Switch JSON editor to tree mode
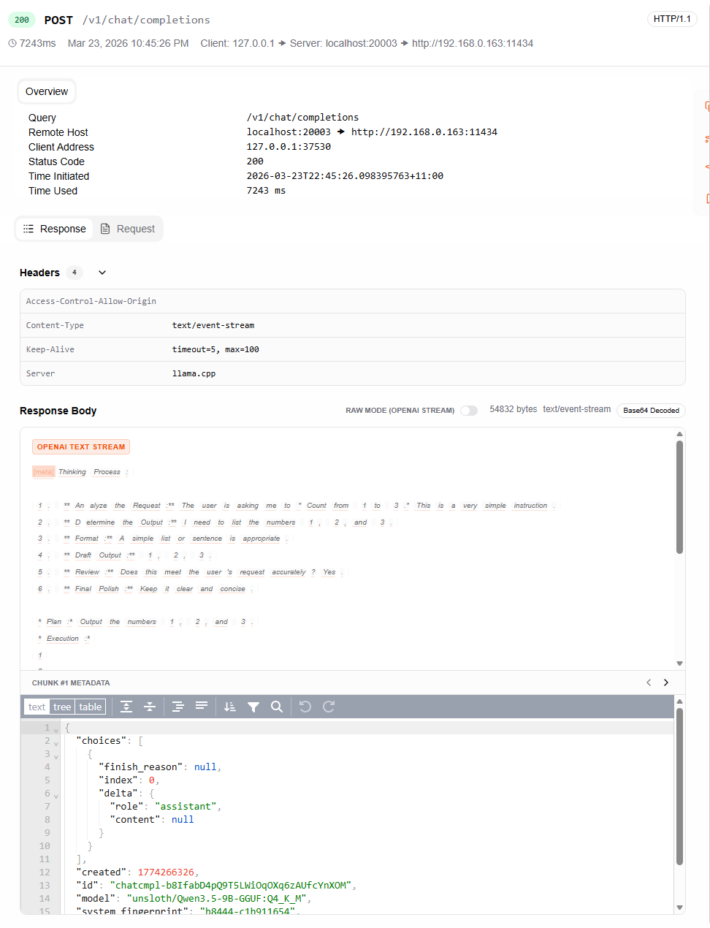 pyautogui.click(x=62, y=707)
